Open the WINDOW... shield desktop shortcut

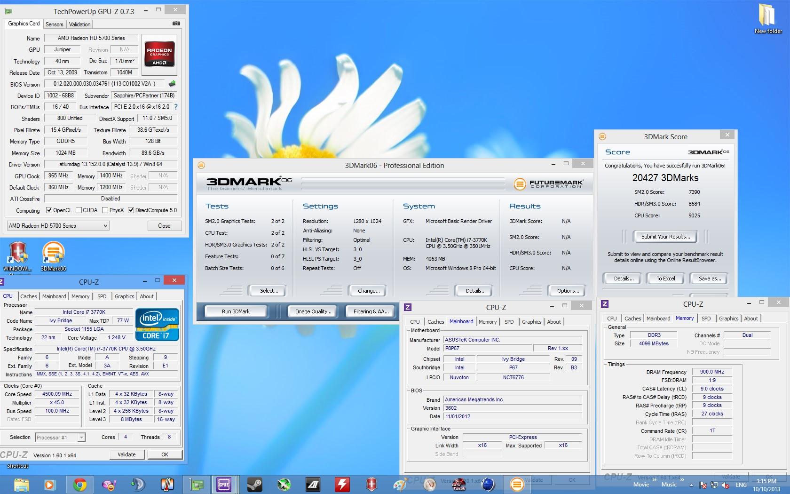click(17, 256)
